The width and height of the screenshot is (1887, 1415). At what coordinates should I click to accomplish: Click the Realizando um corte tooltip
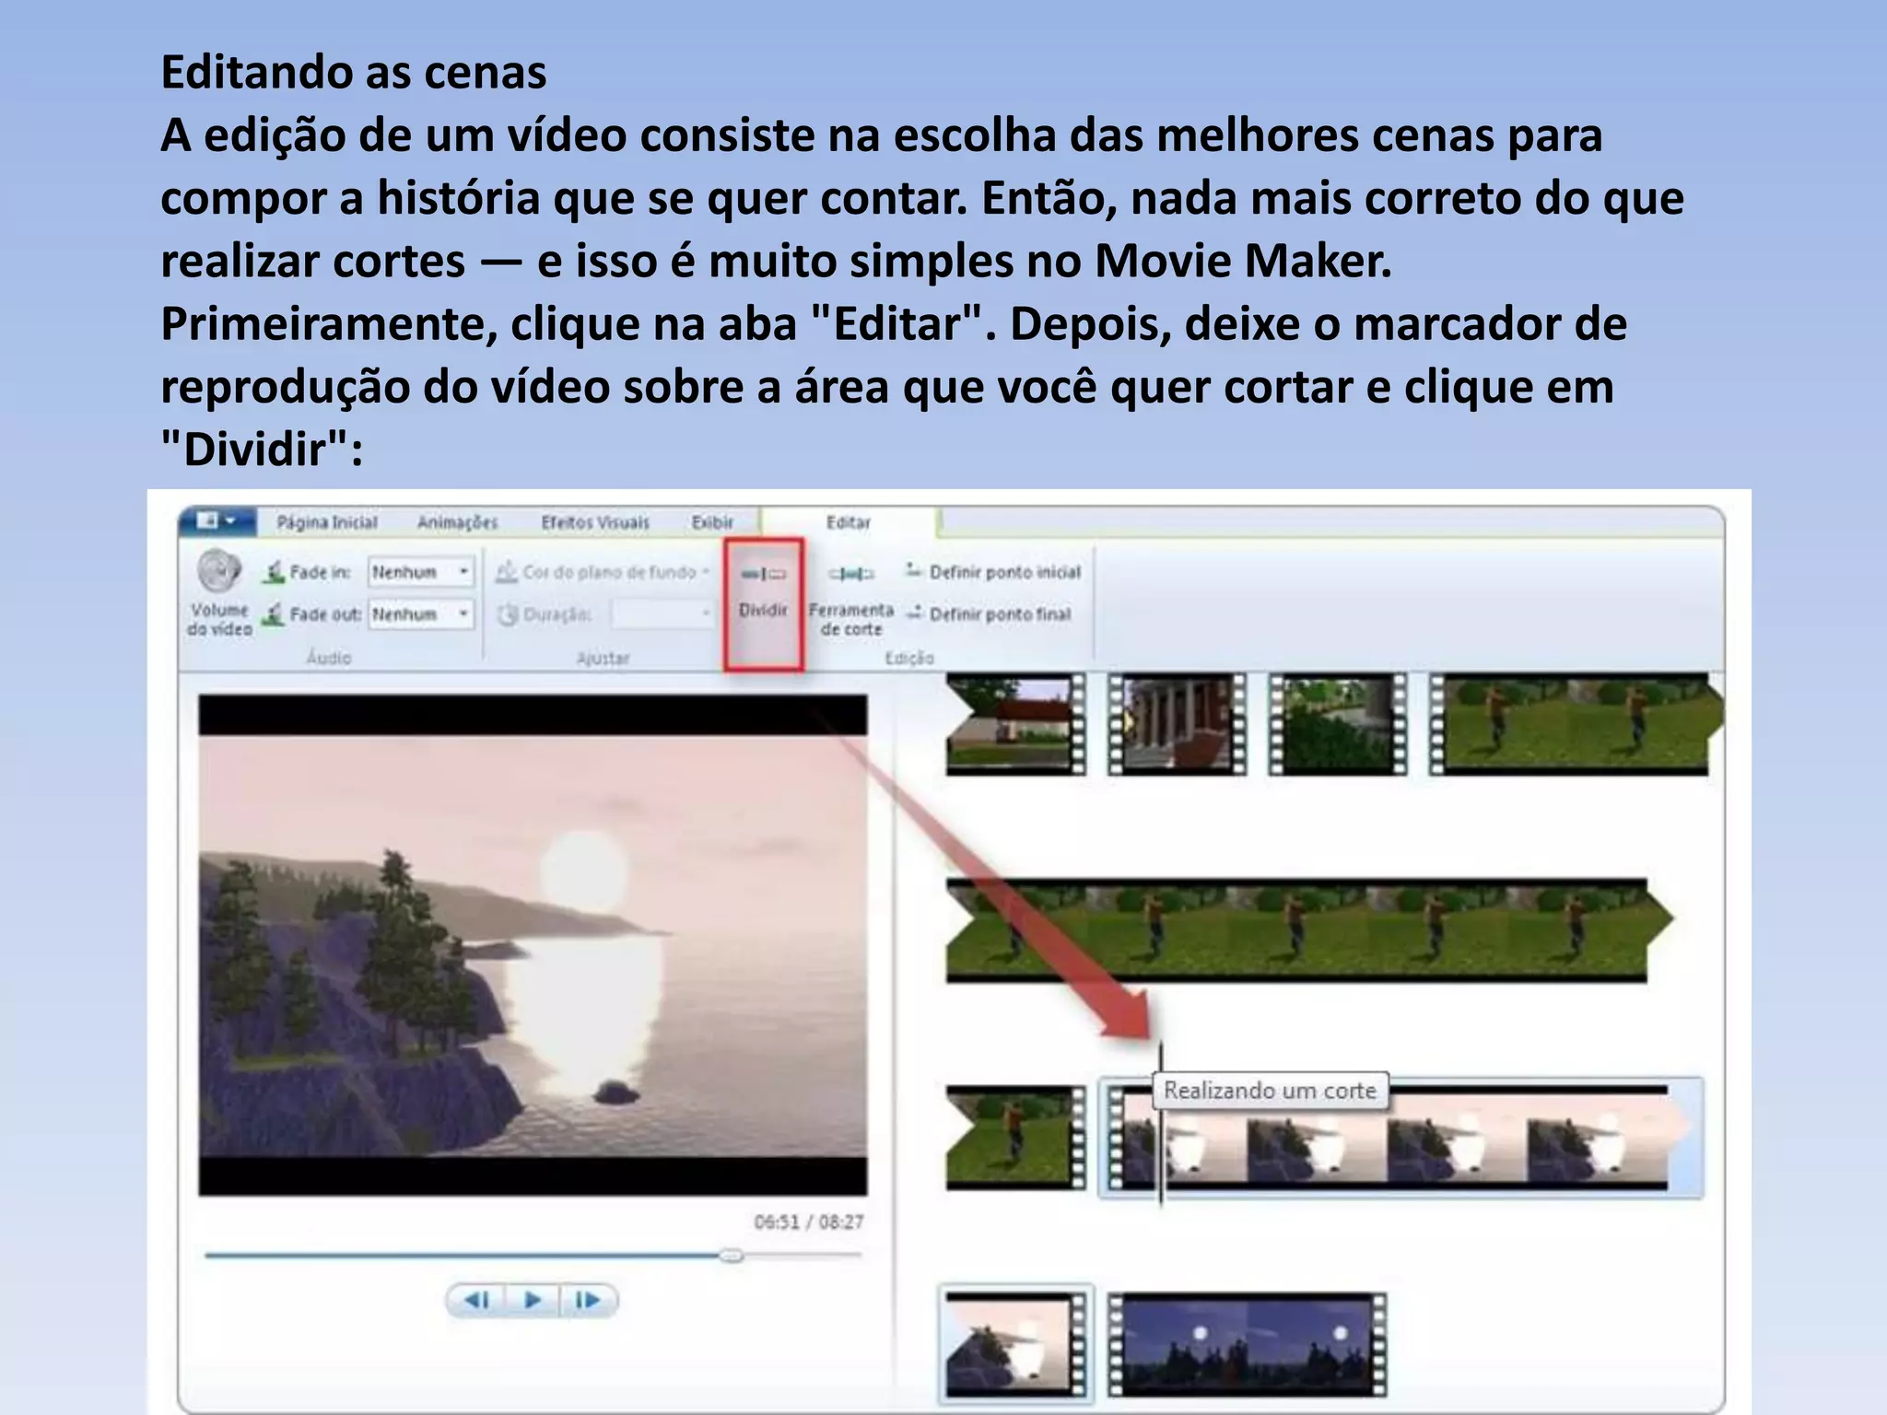pos(1271,1091)
